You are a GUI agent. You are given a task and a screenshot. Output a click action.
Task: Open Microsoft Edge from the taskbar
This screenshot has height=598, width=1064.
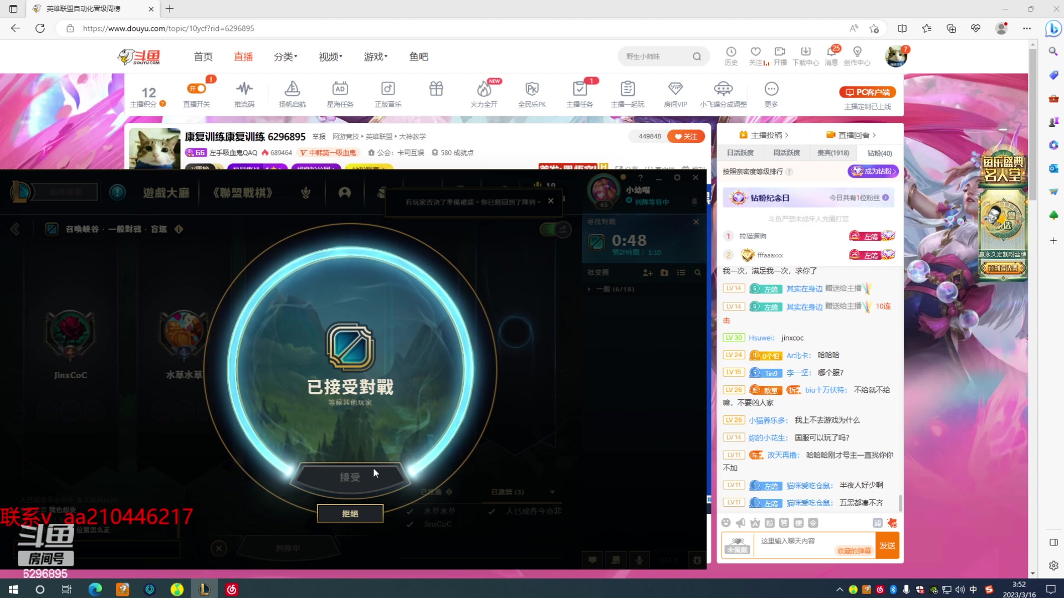(95, 590)
